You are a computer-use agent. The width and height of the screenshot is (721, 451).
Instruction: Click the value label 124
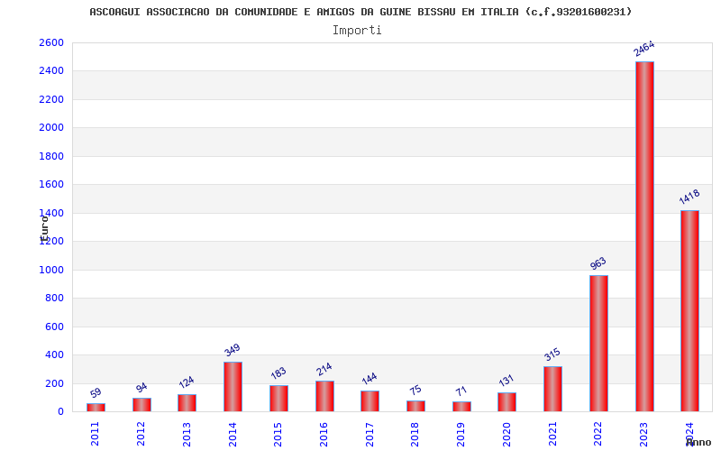187,382
